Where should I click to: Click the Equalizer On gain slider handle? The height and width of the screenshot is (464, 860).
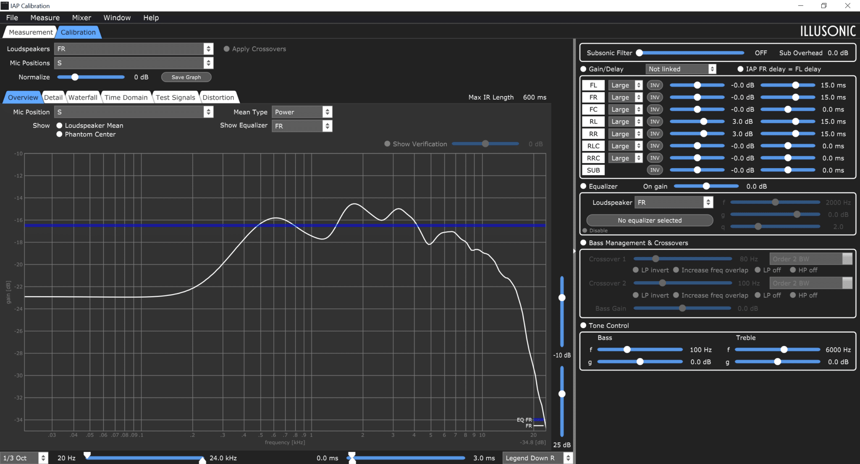pos(706,186)
